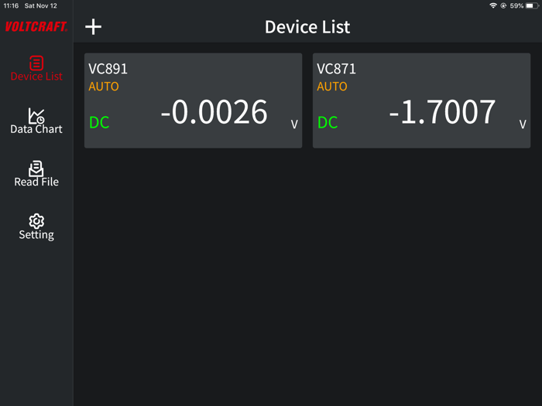The height and width of the screenshot is (406, 542).
Task: Tap the AUTO label on VC871
Action: pos(332,86)
